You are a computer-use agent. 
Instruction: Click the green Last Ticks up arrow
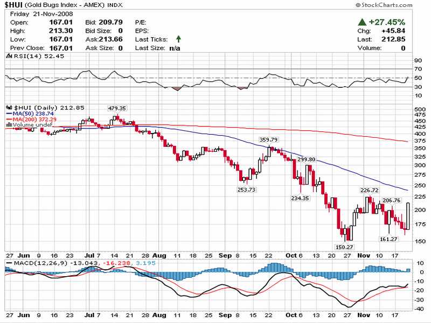click(178, 39)
